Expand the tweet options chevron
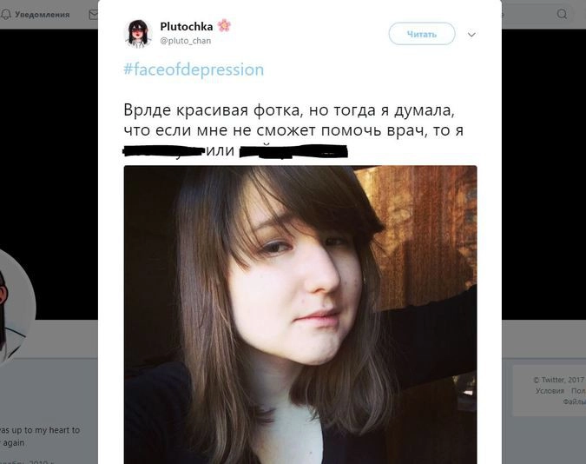The width and height of the screenshot is (586, 464). [471, 35]
